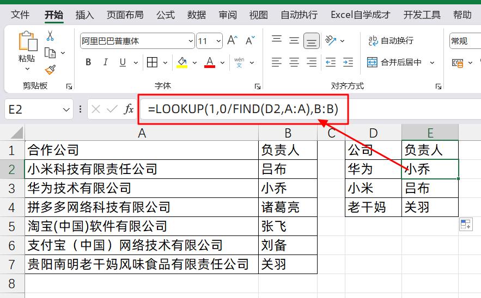Click the Insert Function fx icon
The width and height of the screenshot is (481, 298).
tap(129, 109)
